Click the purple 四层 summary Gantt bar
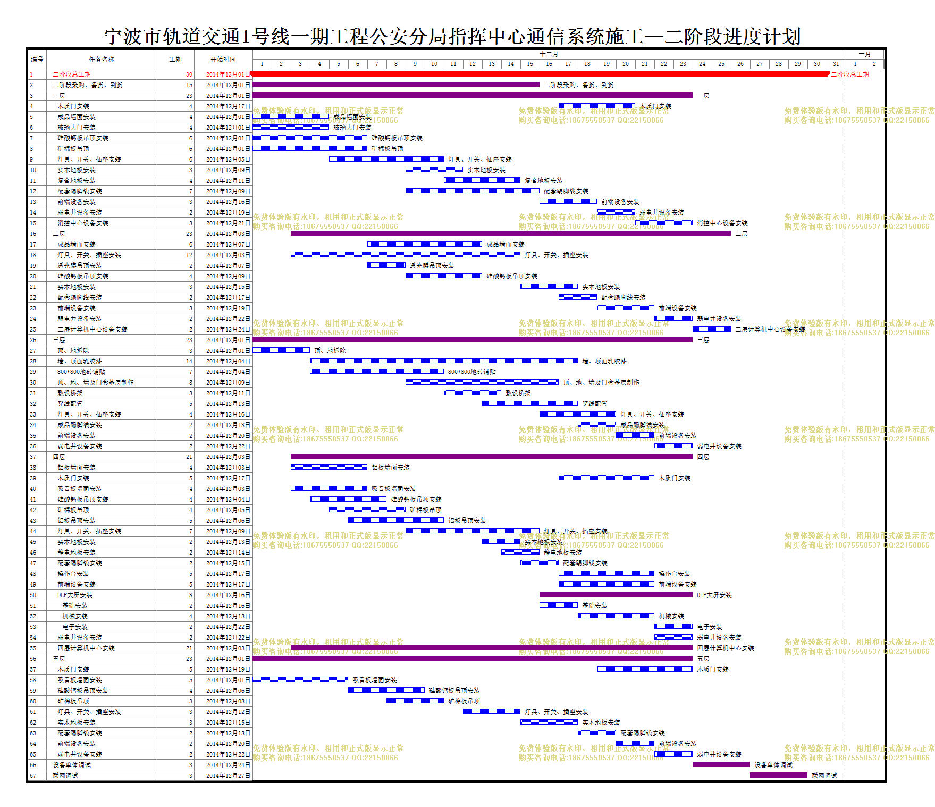Viewport: 935px width, 807px height. [x=492, y=456]
